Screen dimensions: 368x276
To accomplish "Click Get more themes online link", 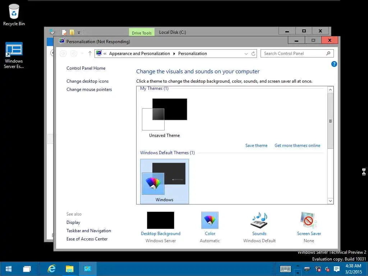I will coord(297,146).
